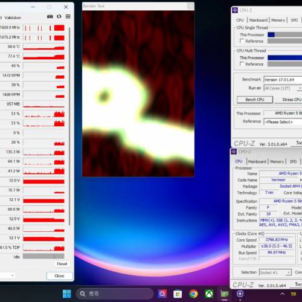Click the Stress CPU button
Viewport: 302px width, 302px height.
(289, 100)
